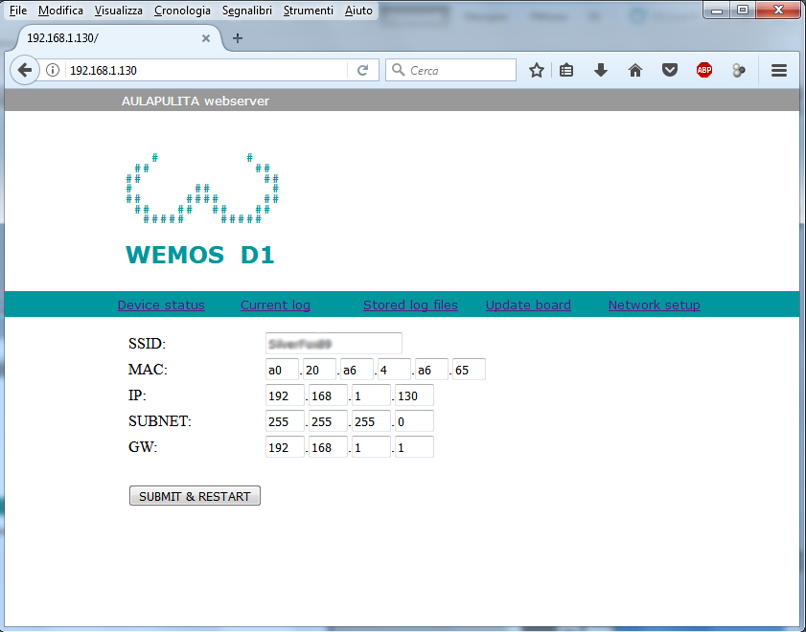The height and width of the screenshot is (632, 806).
Task: Open the Update board link
Action: pos(528,305)
